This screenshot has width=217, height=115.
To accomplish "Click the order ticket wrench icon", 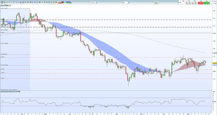I will (180, 3).
